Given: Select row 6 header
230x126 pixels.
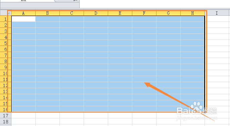Looking at the screenshot, I should (6, 49).
